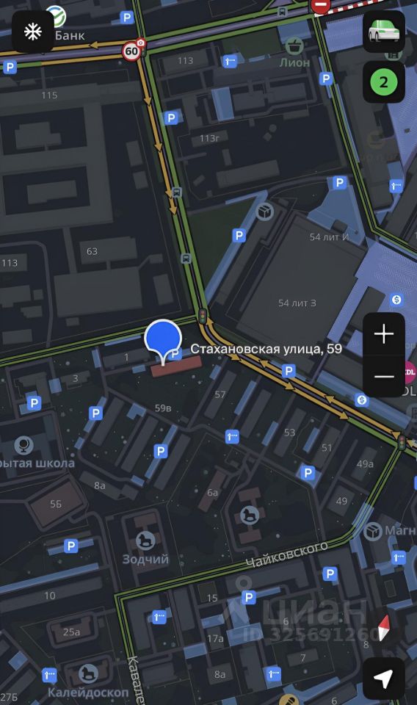This screenshot has width=417, height=705.
Task: Tap the 60 speed limit sign
Action: pos(131,51)
